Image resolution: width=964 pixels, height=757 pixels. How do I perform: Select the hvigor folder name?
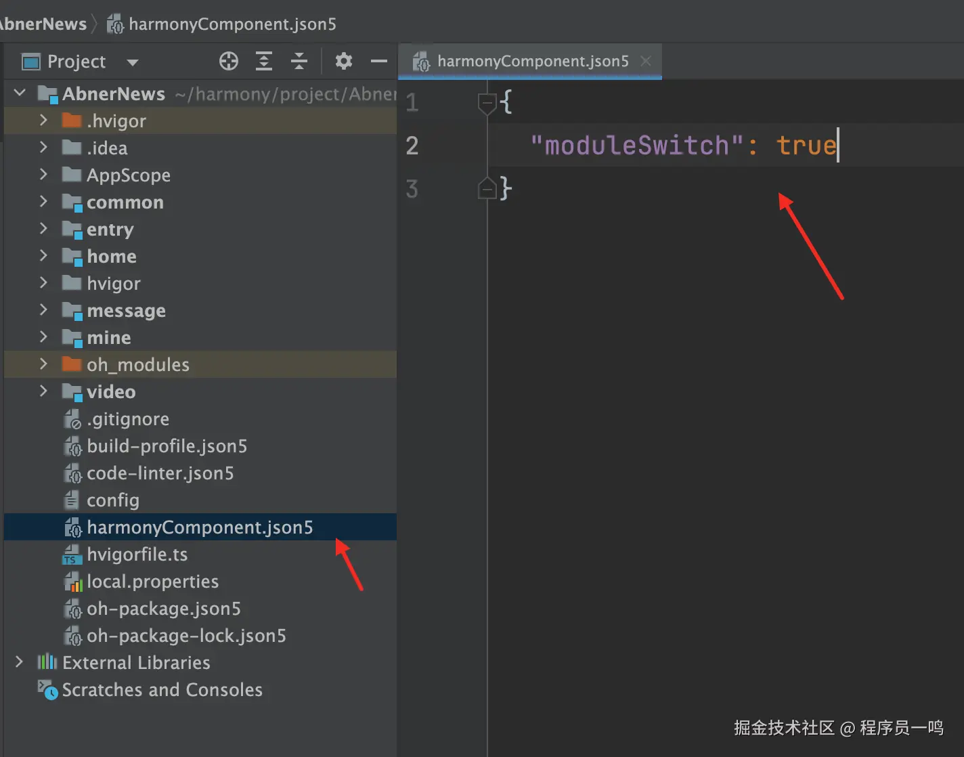(114, 283)
